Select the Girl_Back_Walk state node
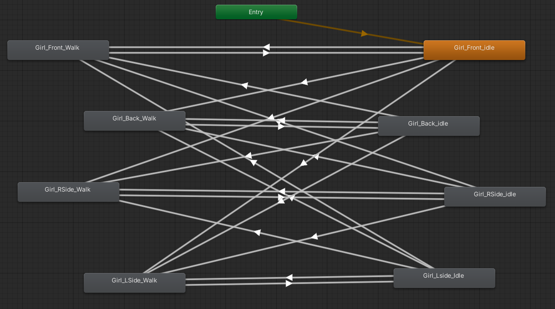 point(134,121)
